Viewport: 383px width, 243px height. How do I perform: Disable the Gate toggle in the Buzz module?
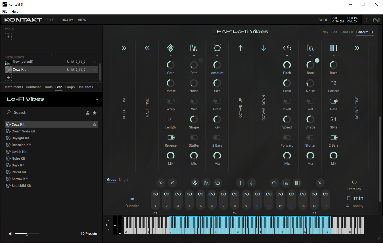[x=333, y=101]
